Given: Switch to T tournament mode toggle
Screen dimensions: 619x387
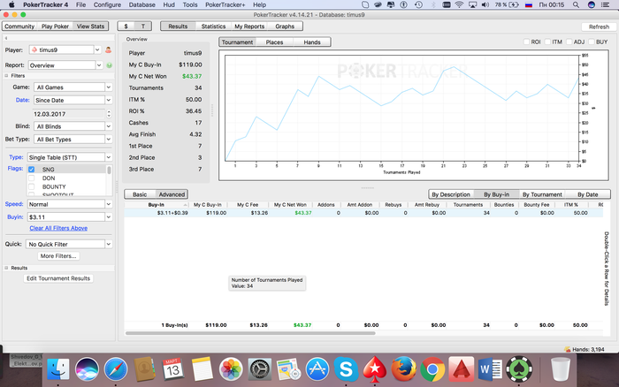Looking at the screenshot, I should (143, 26).
